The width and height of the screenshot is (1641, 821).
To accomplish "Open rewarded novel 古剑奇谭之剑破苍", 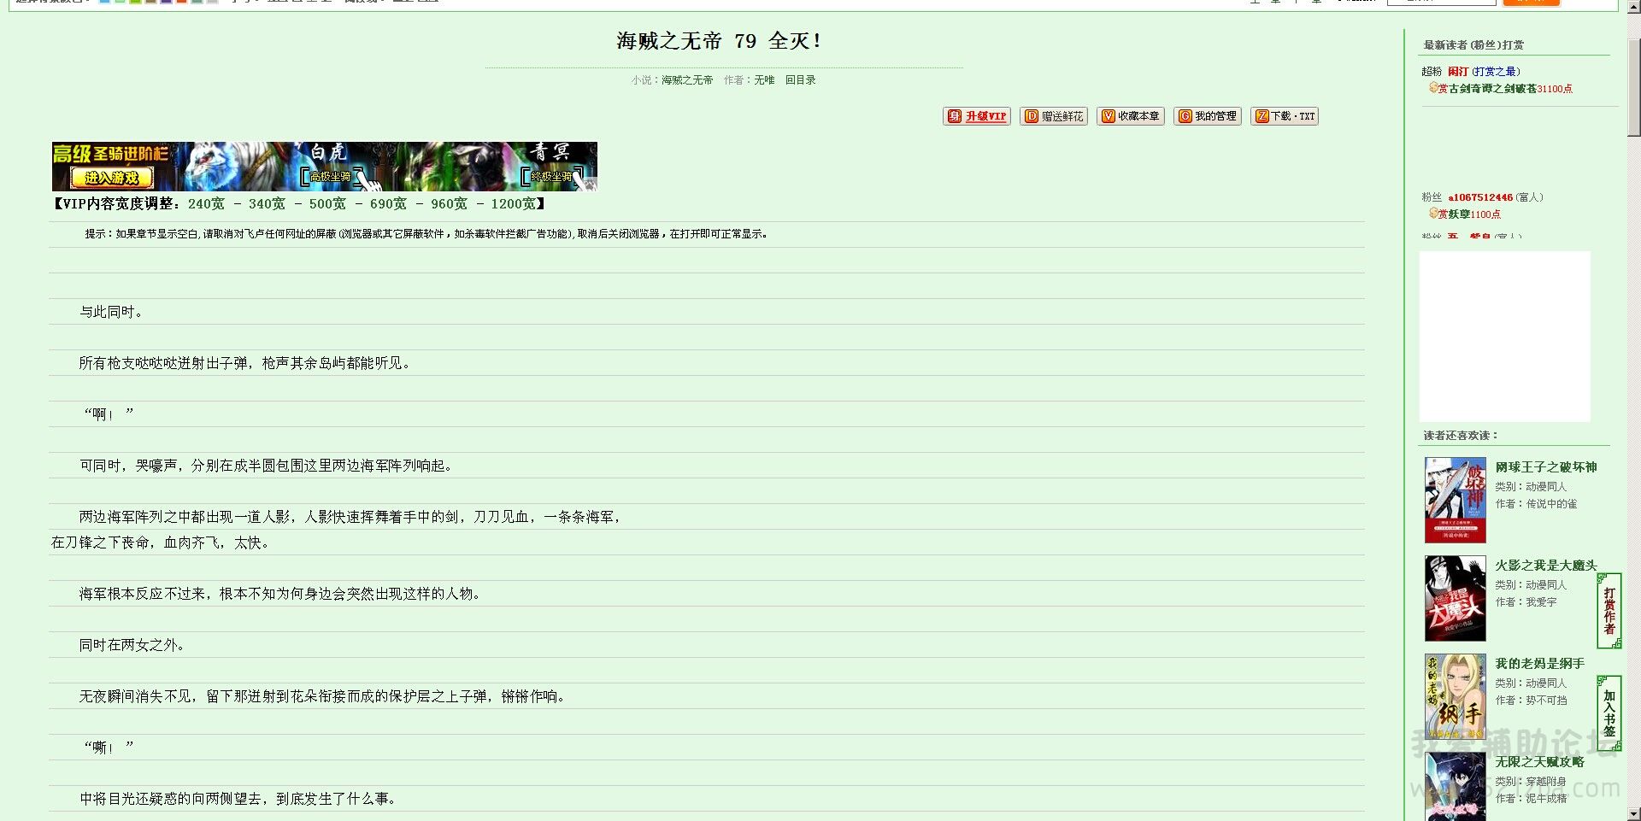I will coord(1492,89).
